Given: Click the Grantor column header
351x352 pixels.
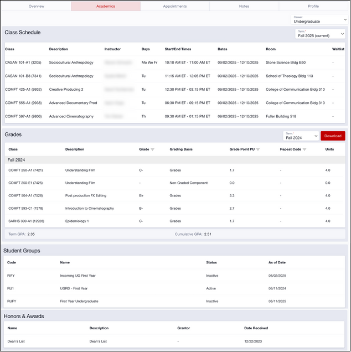Looking at the screenshot, I should pyautogui.click(x=183, y=328).
